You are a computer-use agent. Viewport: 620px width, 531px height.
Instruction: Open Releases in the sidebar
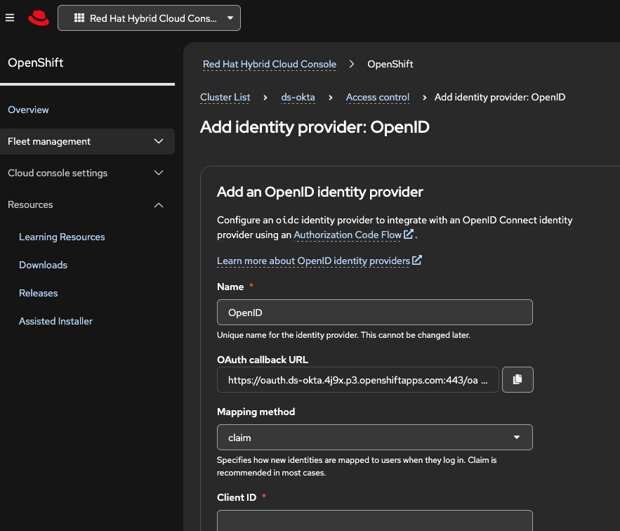pos(39,293)
